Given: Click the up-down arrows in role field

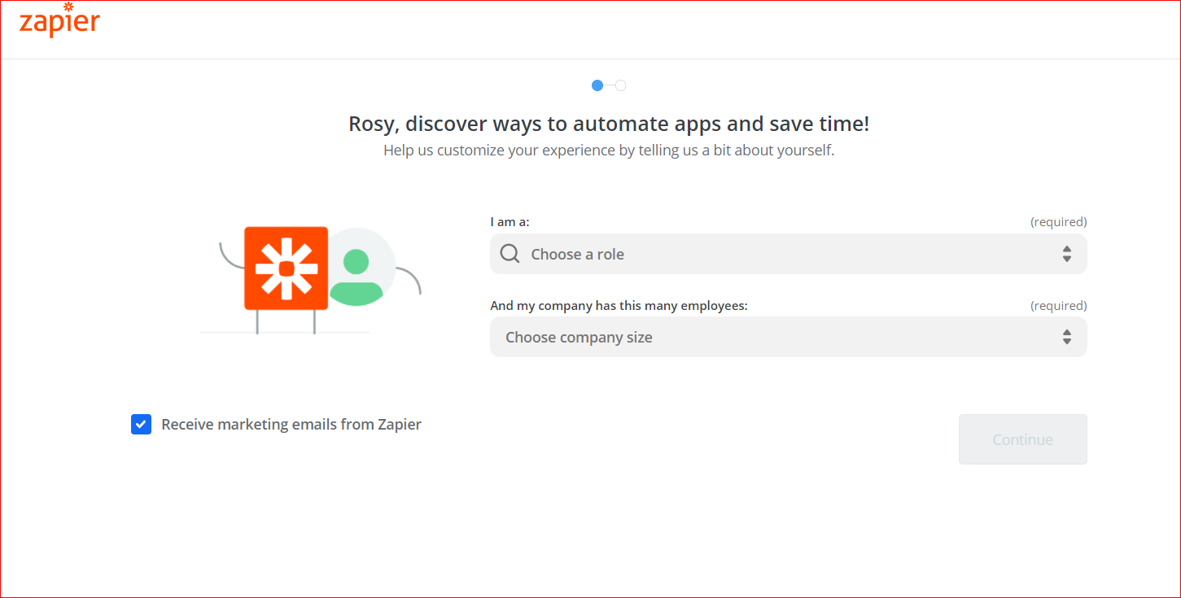Looking at the screenshot, I should [x=1066, y=254].
